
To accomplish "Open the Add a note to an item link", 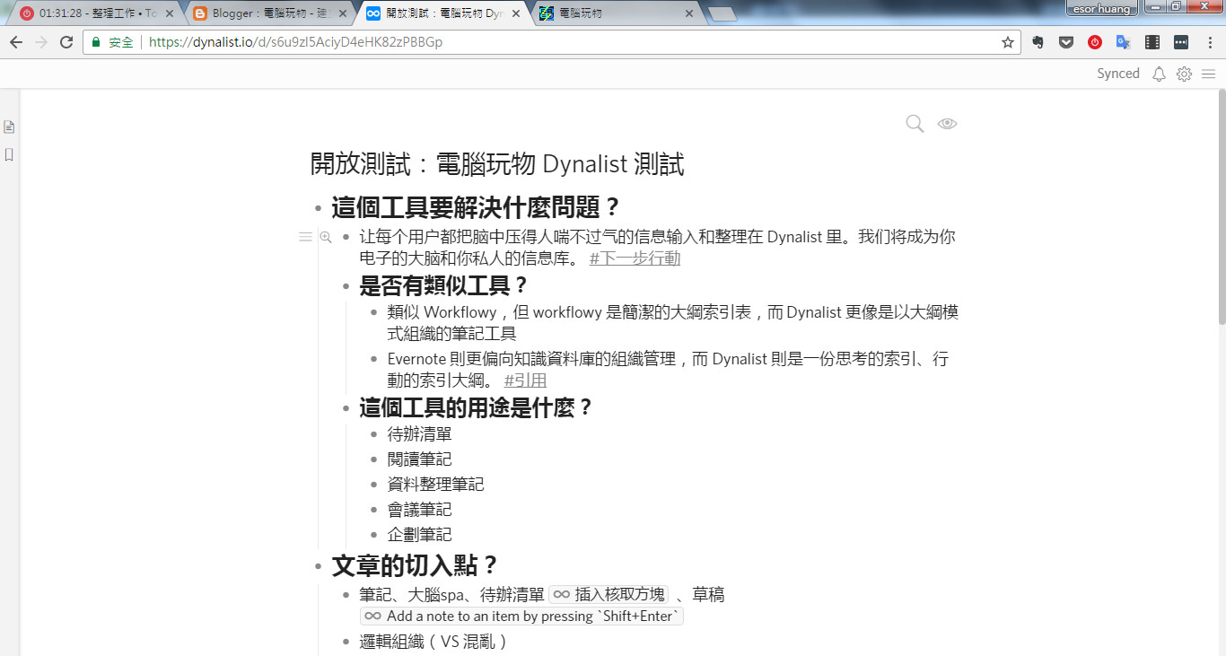I will (522, 617).
